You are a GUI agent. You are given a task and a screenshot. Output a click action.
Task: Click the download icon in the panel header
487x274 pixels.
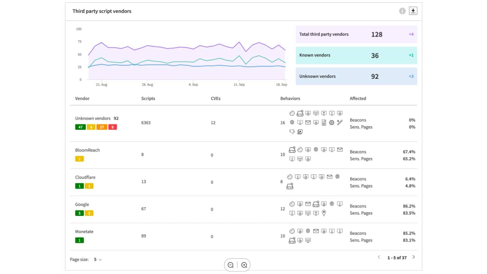coord(413,11)
